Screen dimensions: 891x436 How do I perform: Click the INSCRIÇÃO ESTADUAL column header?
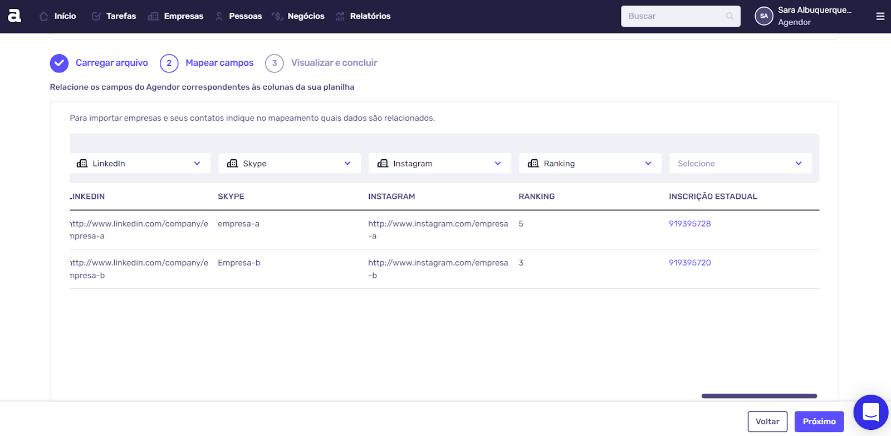pyautogui.click(x=713, y=197)
